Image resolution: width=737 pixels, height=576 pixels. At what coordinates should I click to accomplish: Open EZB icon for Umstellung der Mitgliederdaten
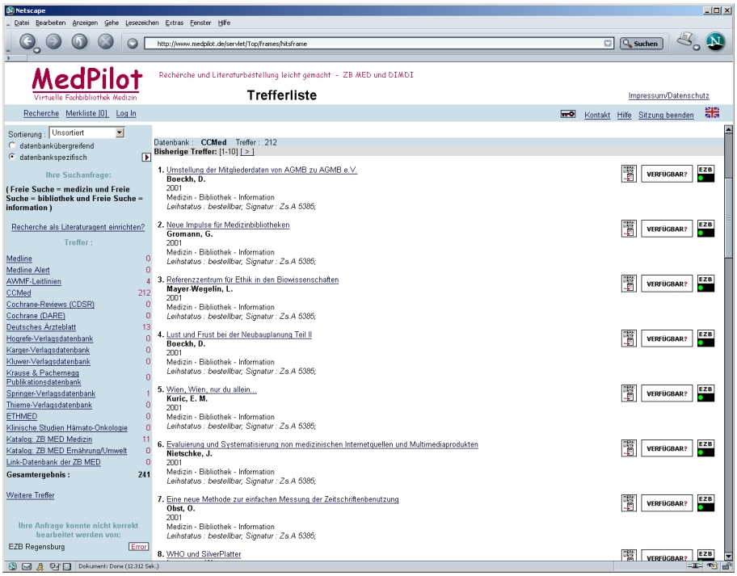coord(705,174)
